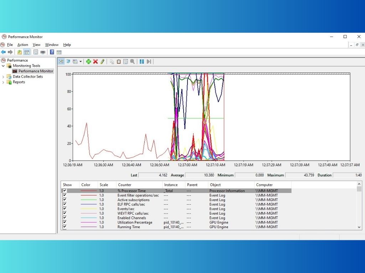Select Reports tree node
This screenshot has width=365, height=273.
click(x=19, y=82)
